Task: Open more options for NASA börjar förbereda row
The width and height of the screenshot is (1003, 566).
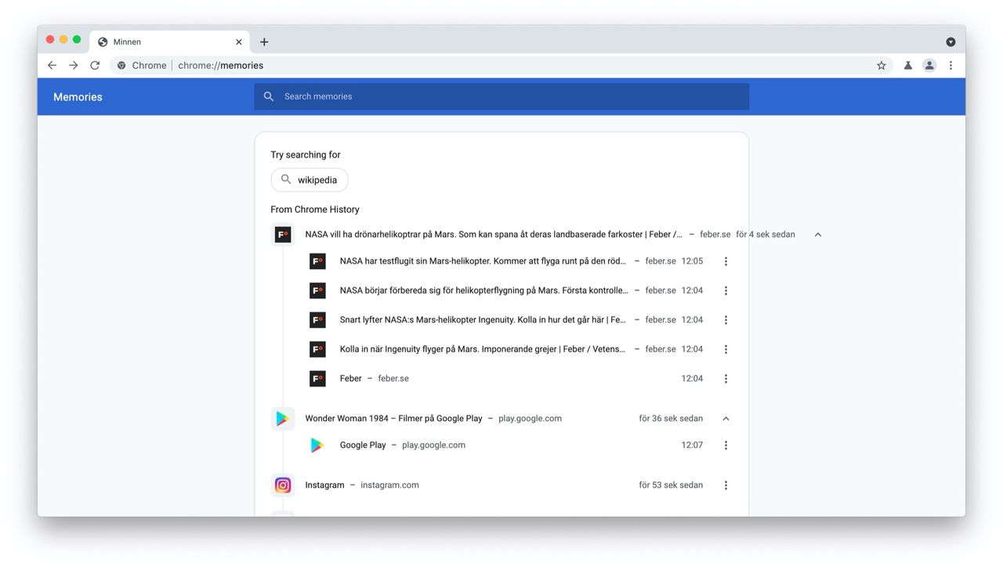Action: pos(726,290)
